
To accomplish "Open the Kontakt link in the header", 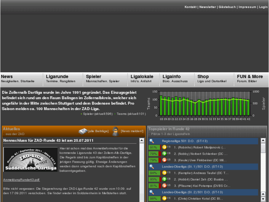I will (191, 7).
